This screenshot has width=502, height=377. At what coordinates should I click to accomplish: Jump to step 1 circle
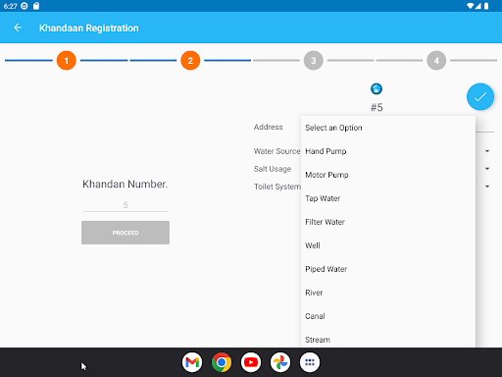click(x=67, y=61)
